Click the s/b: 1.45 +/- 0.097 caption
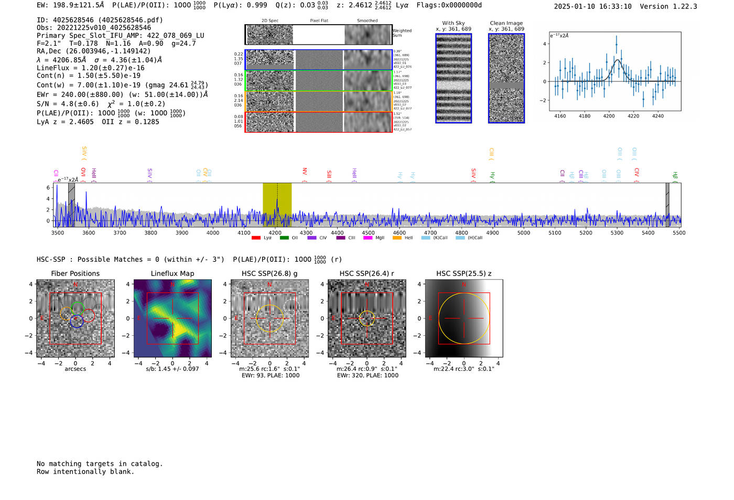This screenshot has width=734, height=500. (x=172, y=369)
